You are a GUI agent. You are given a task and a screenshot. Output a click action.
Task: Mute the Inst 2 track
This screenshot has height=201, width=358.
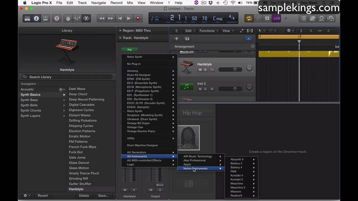coord(200,89)
